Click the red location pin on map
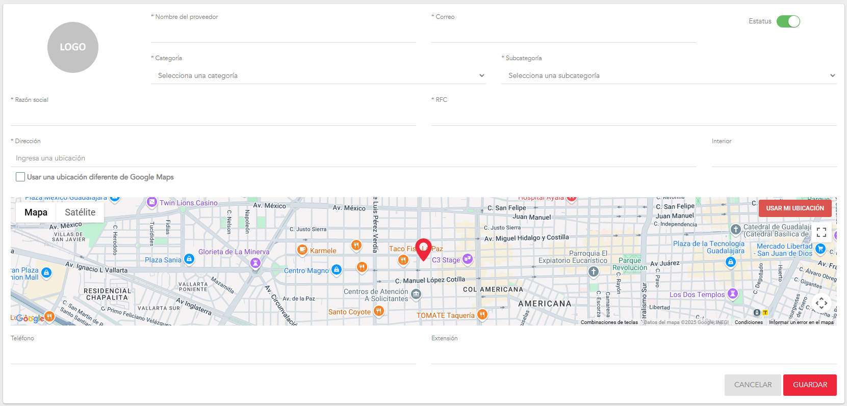The width and height of the screenshot is (847, 406). point(423,249)
